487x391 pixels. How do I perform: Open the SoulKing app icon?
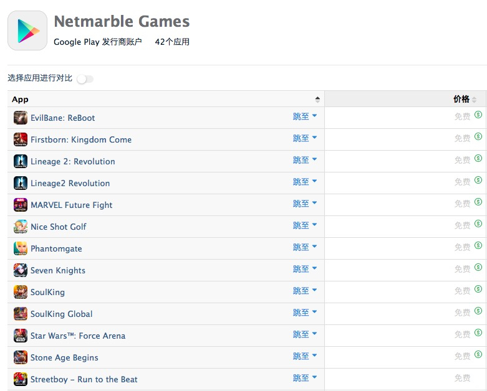tap(21, 292)
